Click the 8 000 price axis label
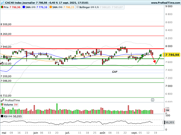This screenshot has height=135, width=181. [169, 46]
